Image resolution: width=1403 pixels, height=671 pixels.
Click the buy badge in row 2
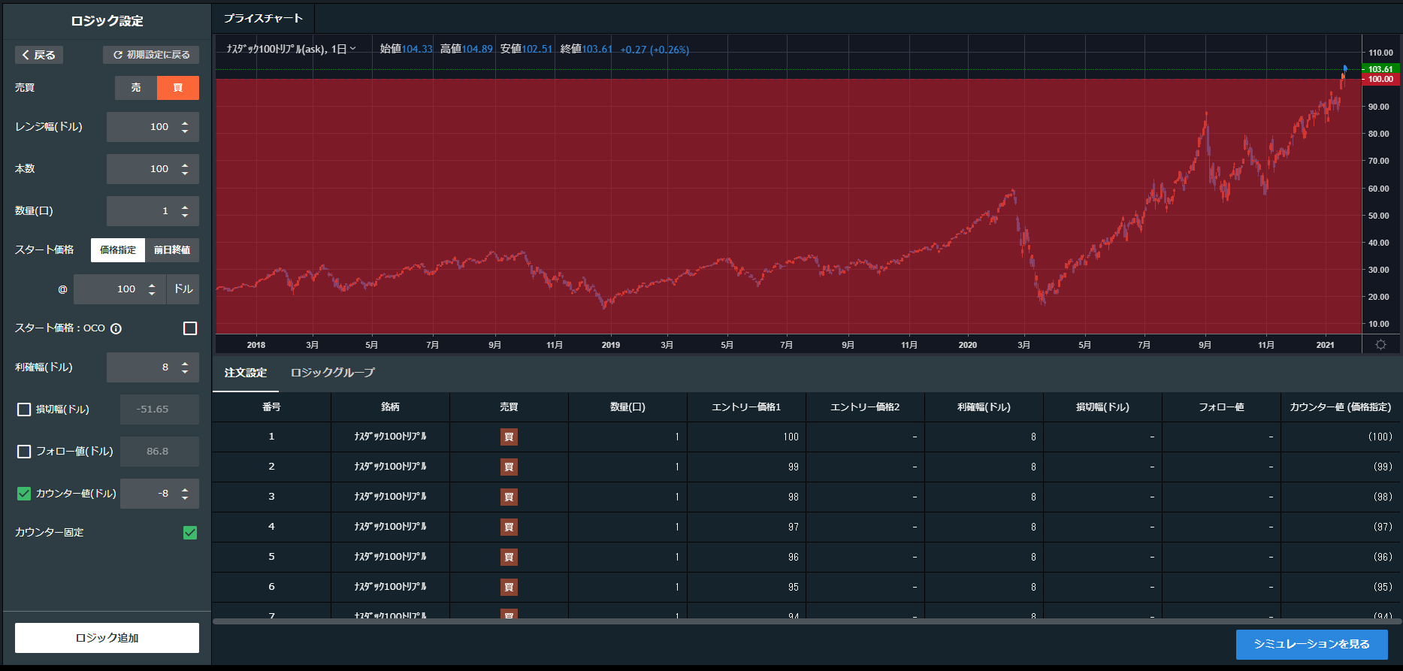click(x=509, y=467)
